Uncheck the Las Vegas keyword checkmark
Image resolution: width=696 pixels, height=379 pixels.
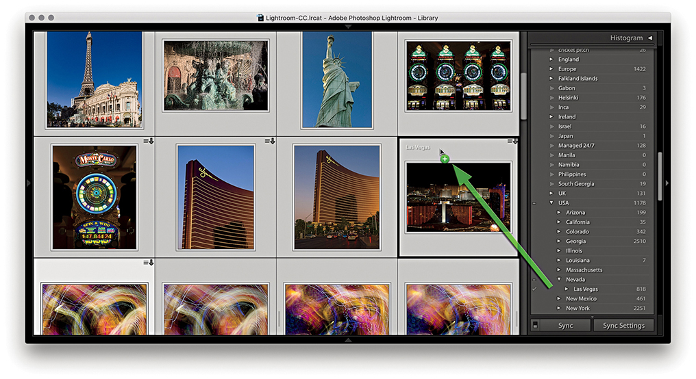(534, 289)
